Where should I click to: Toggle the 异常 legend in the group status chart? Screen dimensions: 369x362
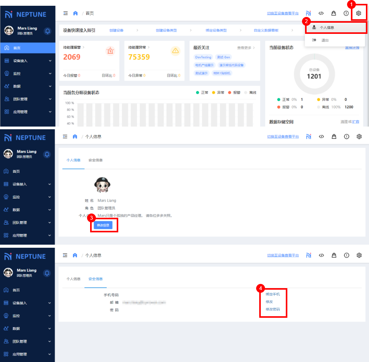tap(218, 93)
